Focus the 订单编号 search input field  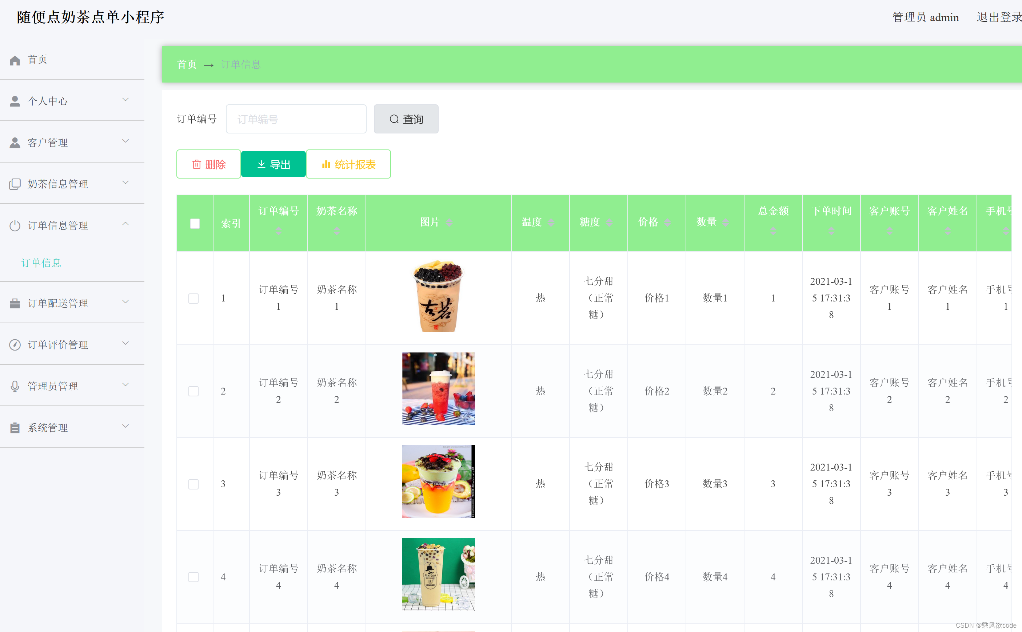click(296, 119)
